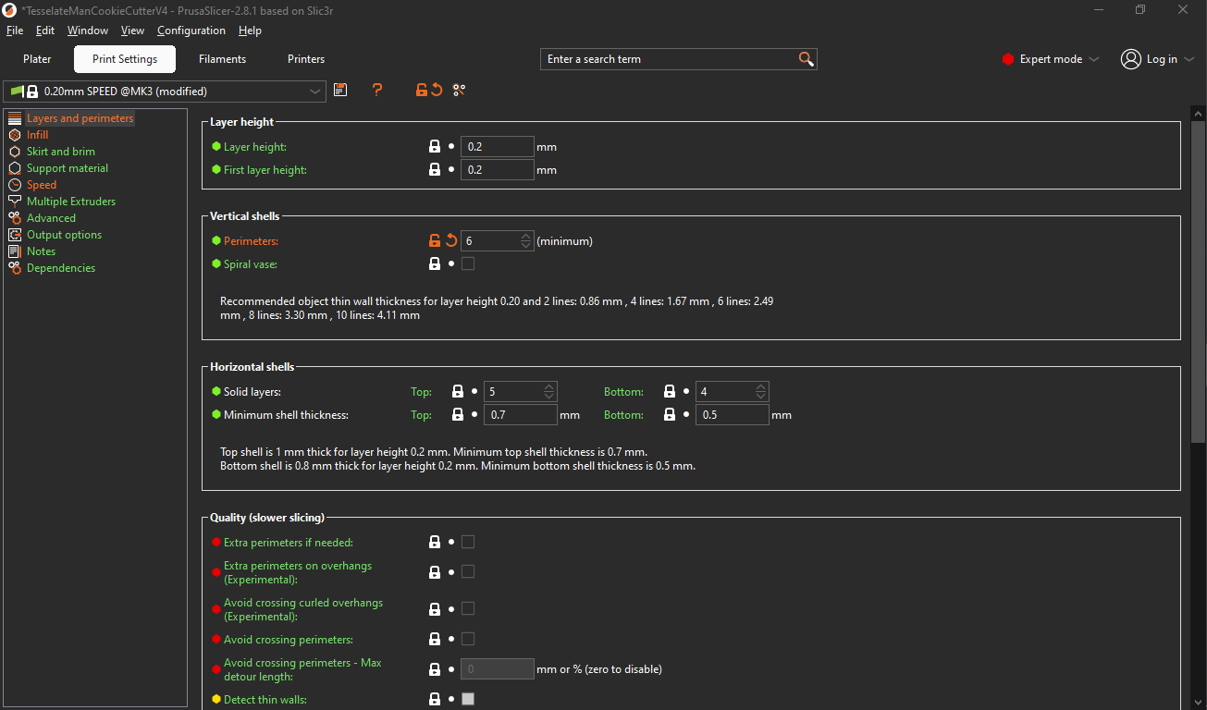The width and height of the screenshot is (1207, 710).
Task: Click lock icon for Detect thin walls
Action: point(435,699)
